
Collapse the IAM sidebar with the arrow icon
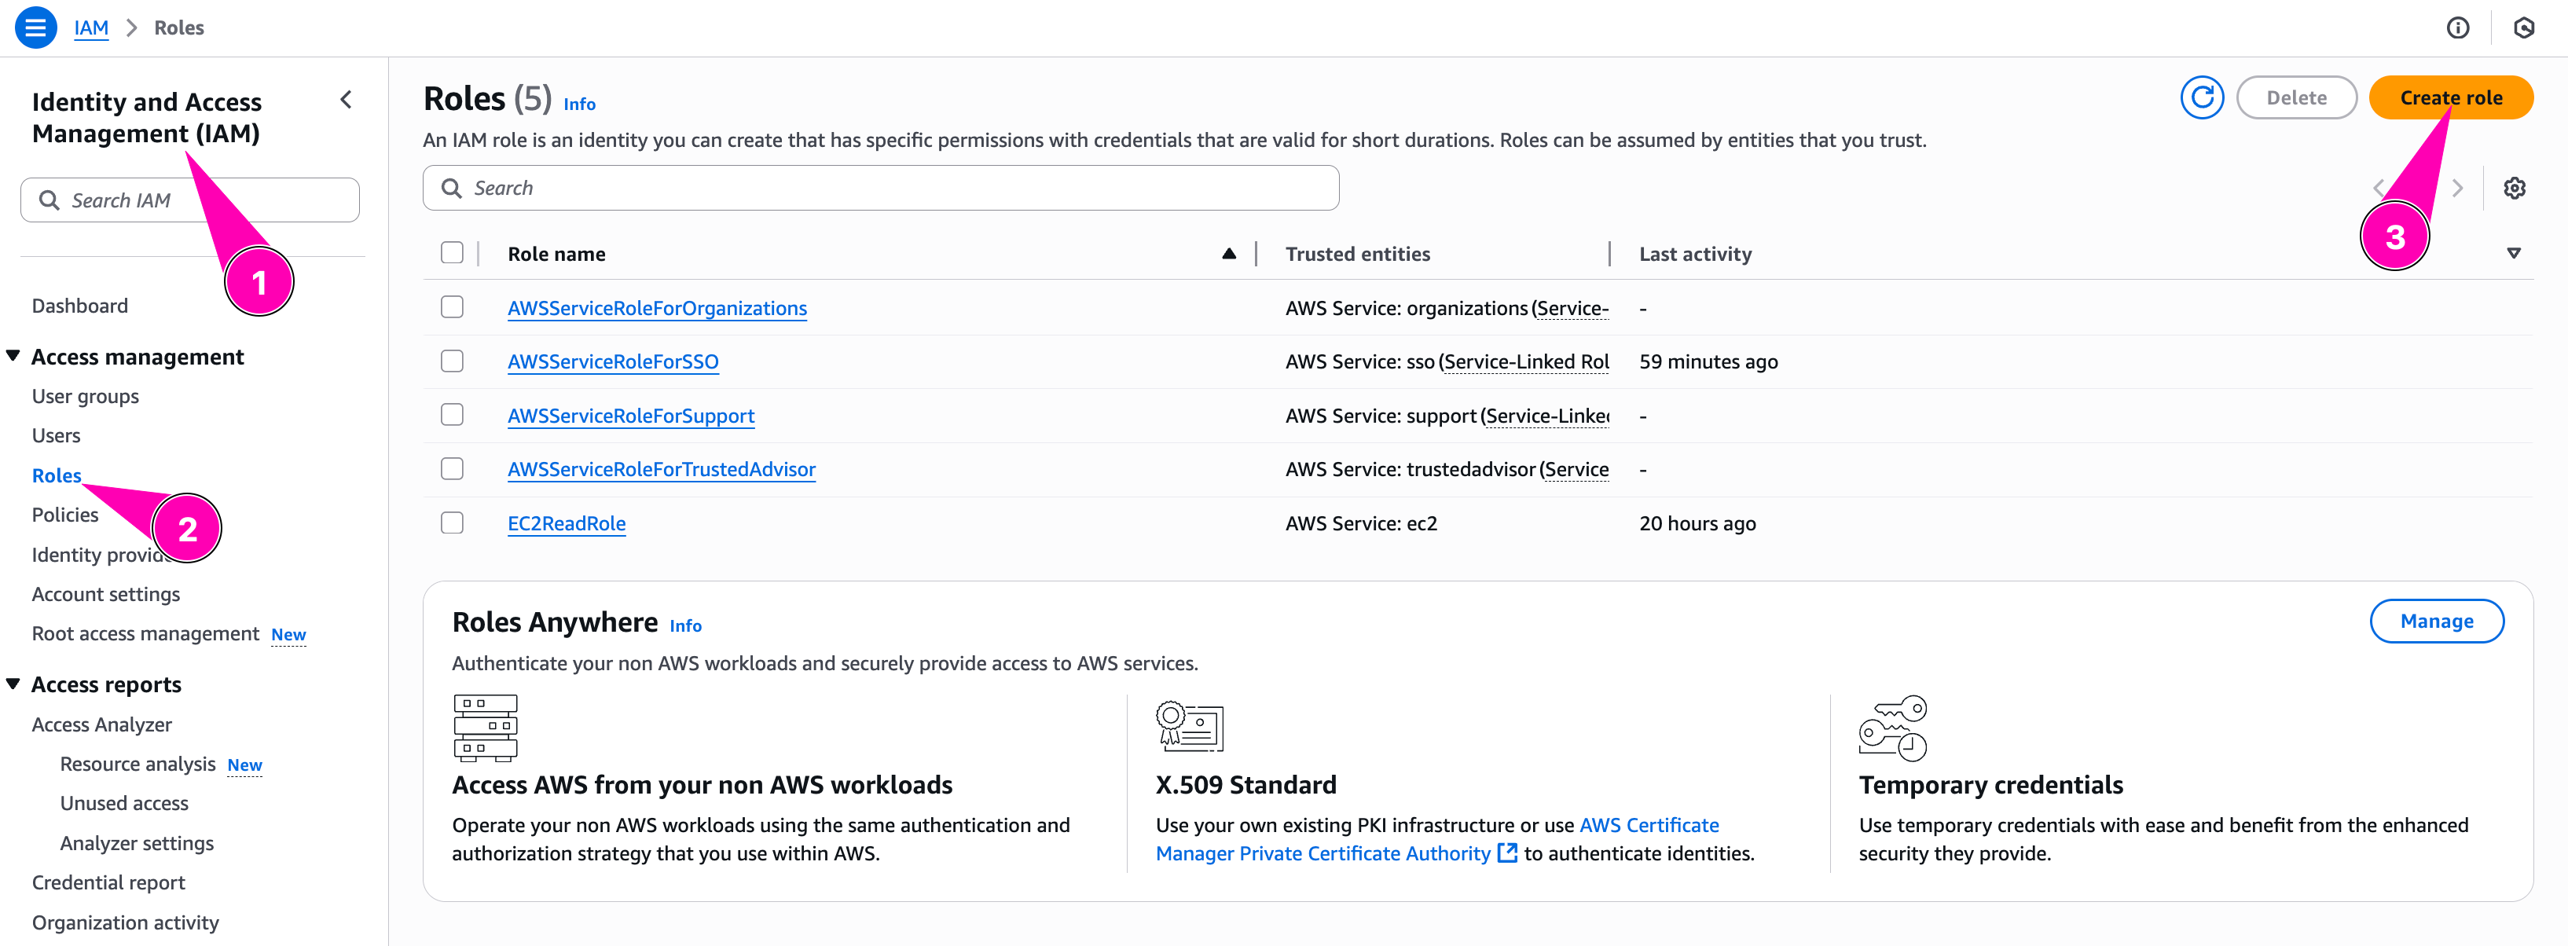[346, 100]
